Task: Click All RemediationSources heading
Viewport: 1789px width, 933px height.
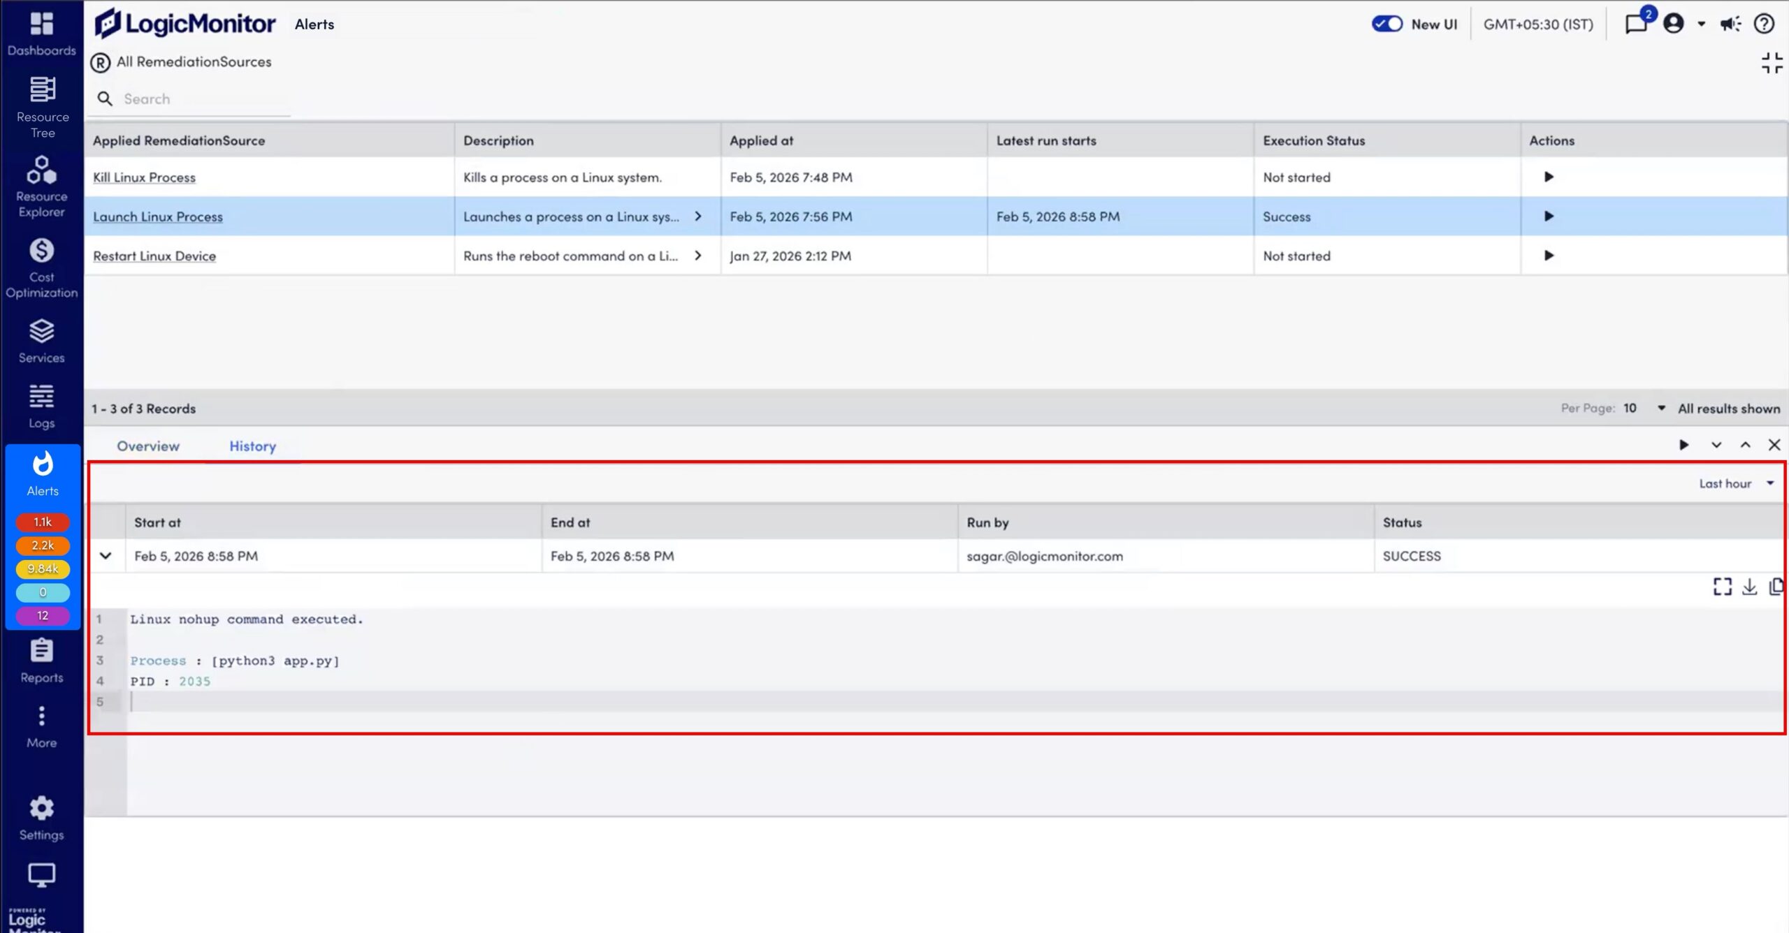Action: (x=194, y=61)
